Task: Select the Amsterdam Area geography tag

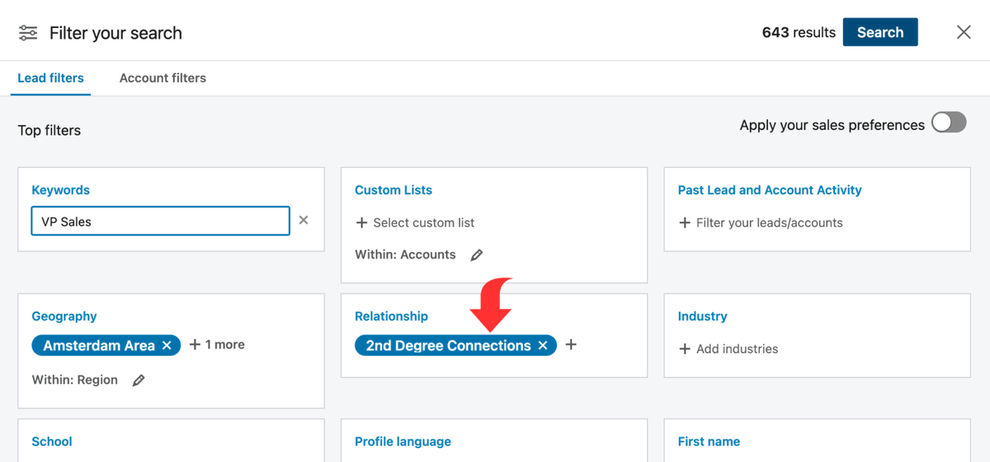Action: (99, 346)
